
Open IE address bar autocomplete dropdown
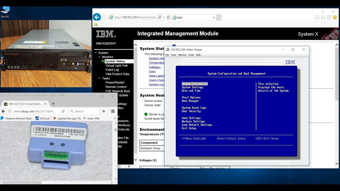click(164, 17)
